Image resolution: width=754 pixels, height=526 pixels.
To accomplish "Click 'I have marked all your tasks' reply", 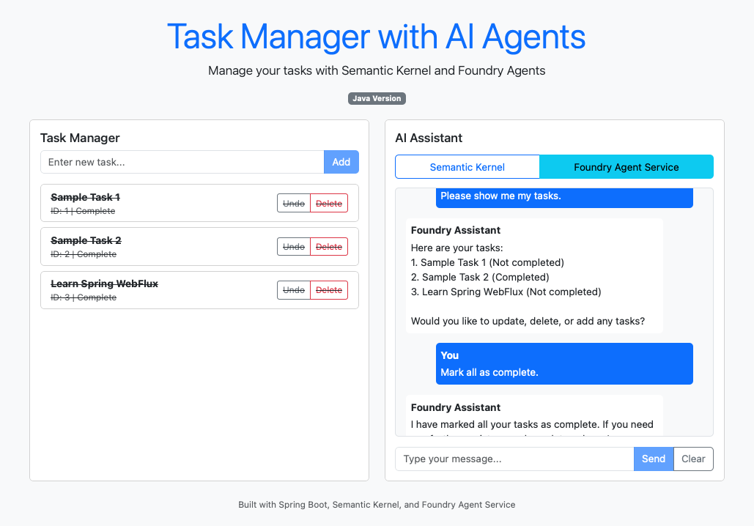I will (532, 425).
